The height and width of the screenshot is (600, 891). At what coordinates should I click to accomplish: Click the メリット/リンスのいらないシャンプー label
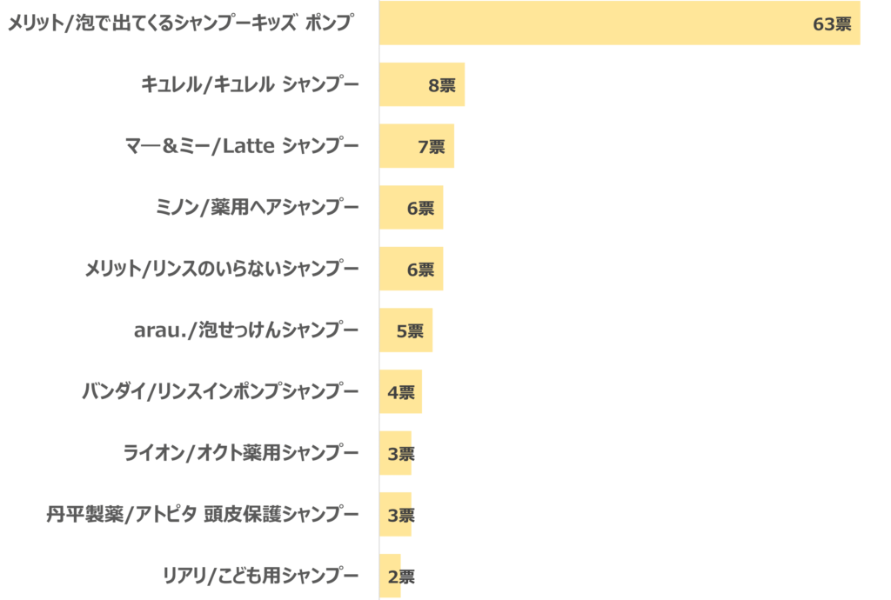(222, 269)
